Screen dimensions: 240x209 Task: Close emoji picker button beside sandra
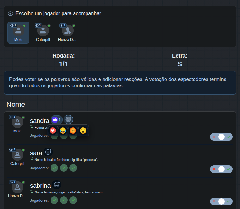(68, 119)
